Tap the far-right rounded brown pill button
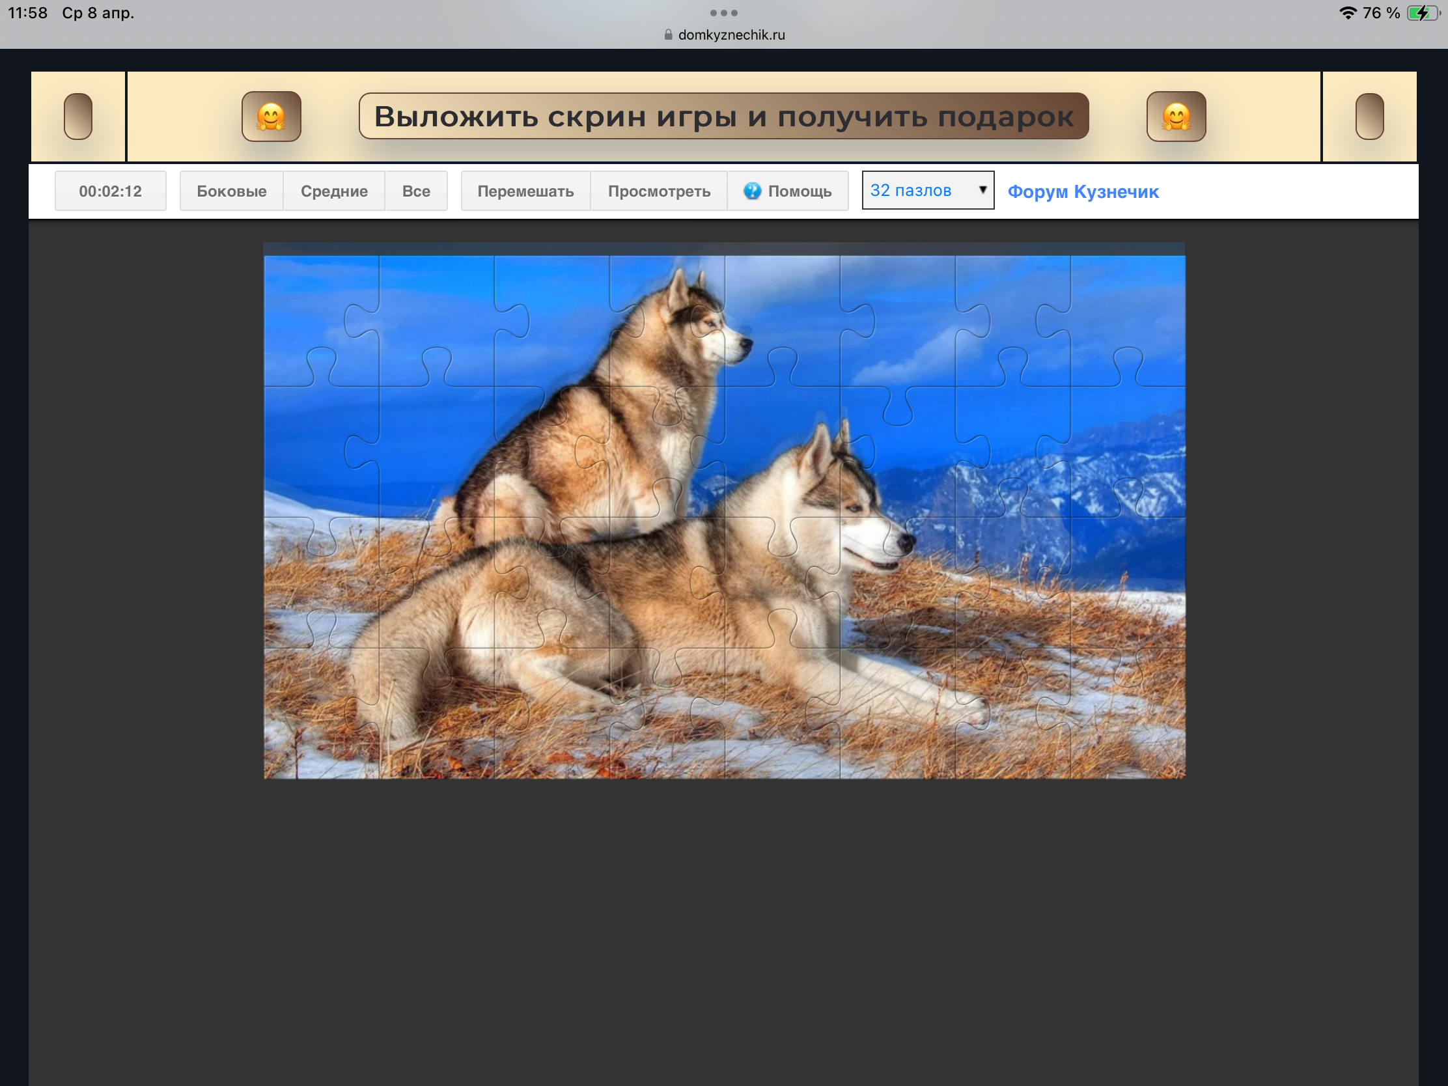The image size is (1448, 1086). pyautogui.click(x=1369, y=117)
